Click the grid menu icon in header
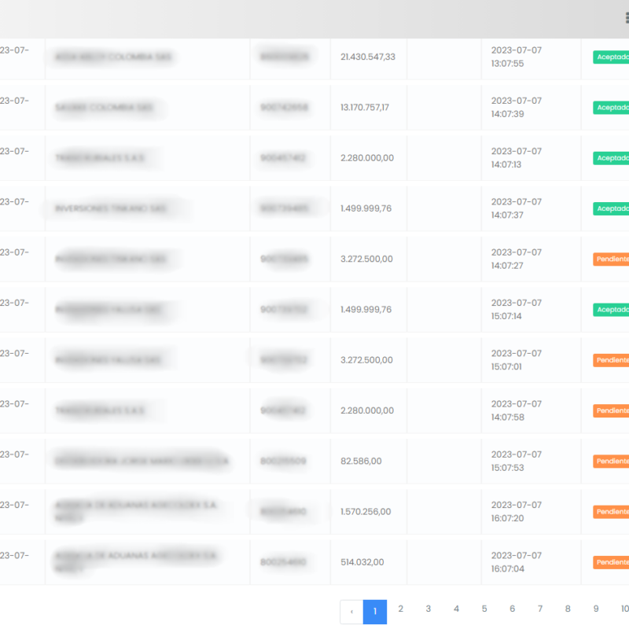The height and width of the screenshot is (629, 629). pos(626,19)
